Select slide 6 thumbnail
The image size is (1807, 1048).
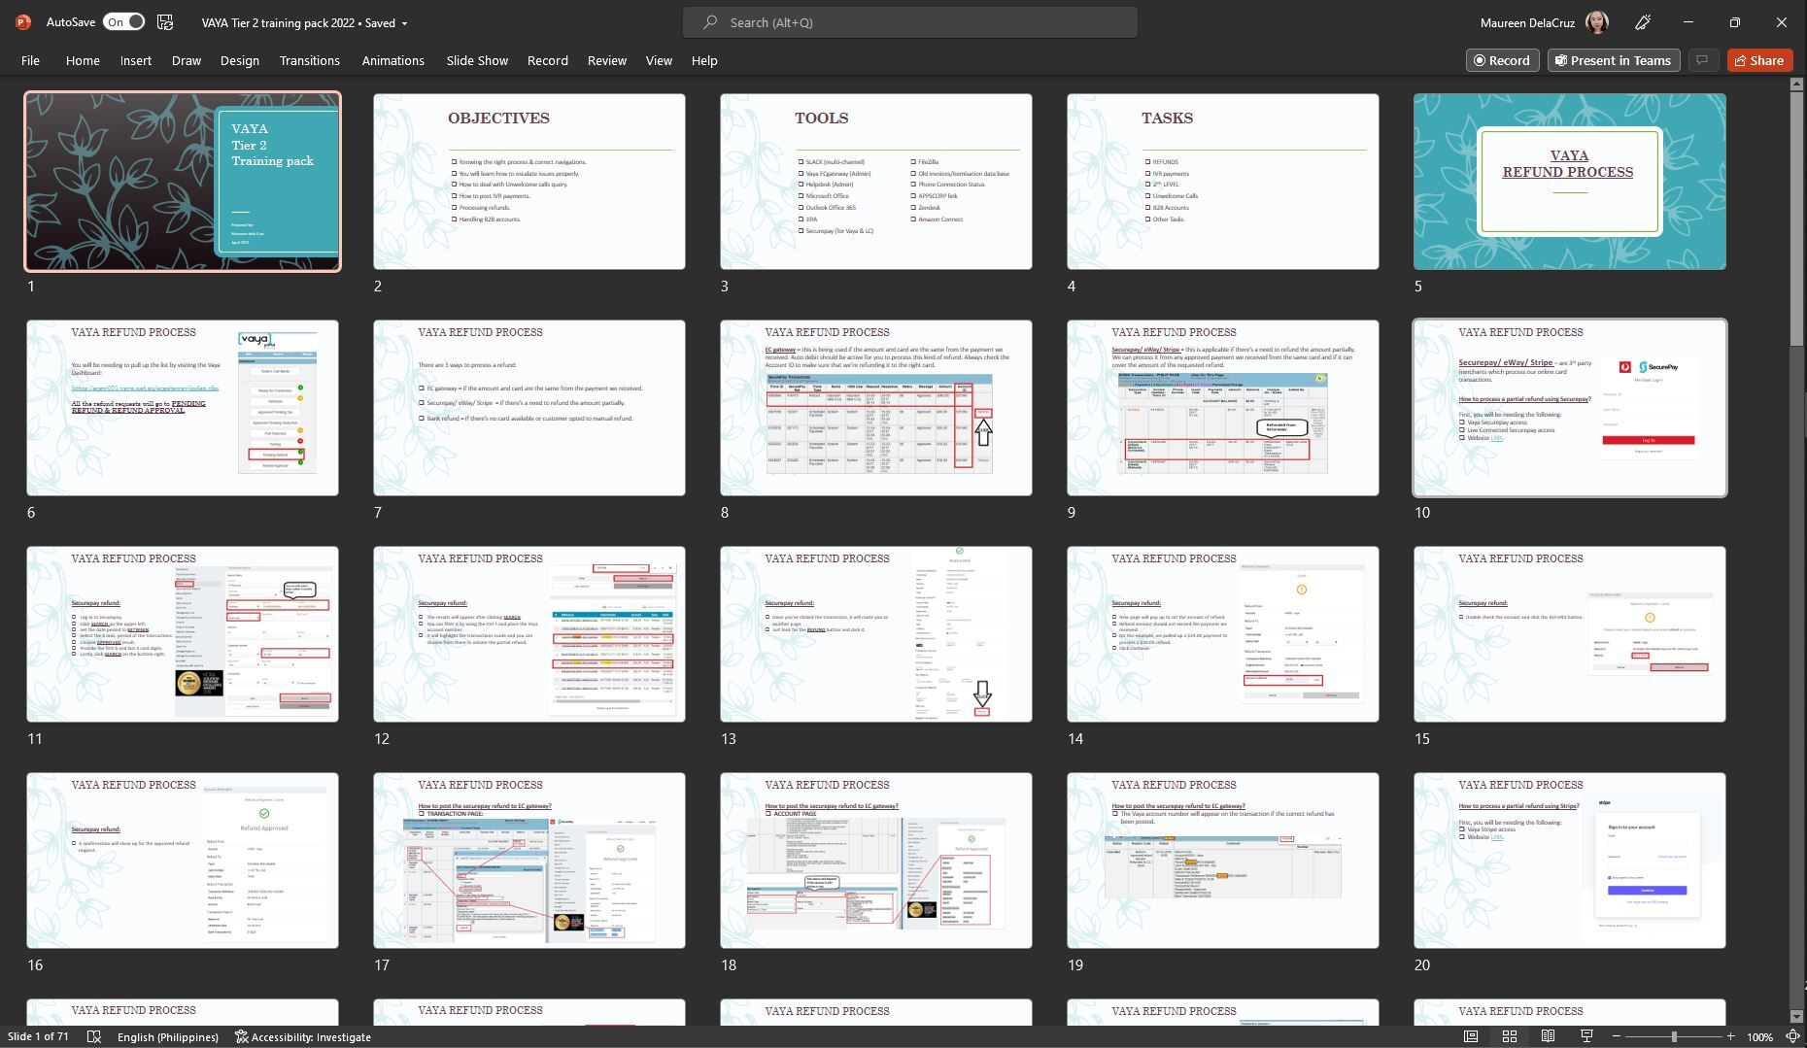click(183, 408)
